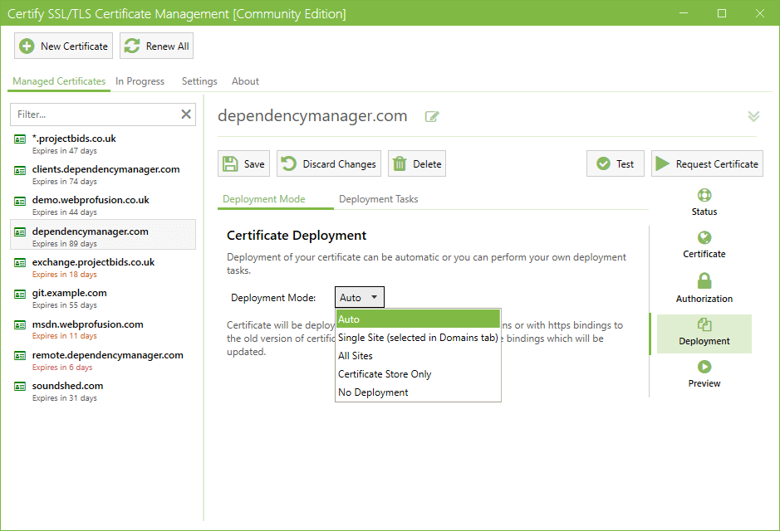Switch to the Deployment Tasks tab
Screen dimensions: 780x531
click(x=379, y=199)
